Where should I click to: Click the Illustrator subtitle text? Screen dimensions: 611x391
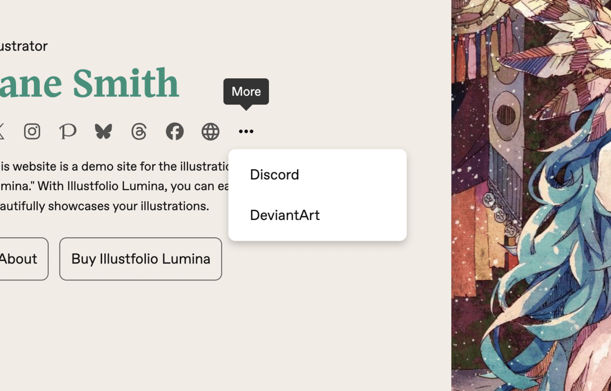click(24, 46)
